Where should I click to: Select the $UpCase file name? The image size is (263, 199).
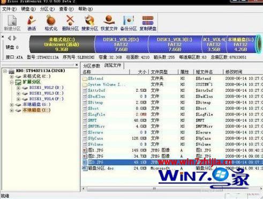click(x=95, y=138)
